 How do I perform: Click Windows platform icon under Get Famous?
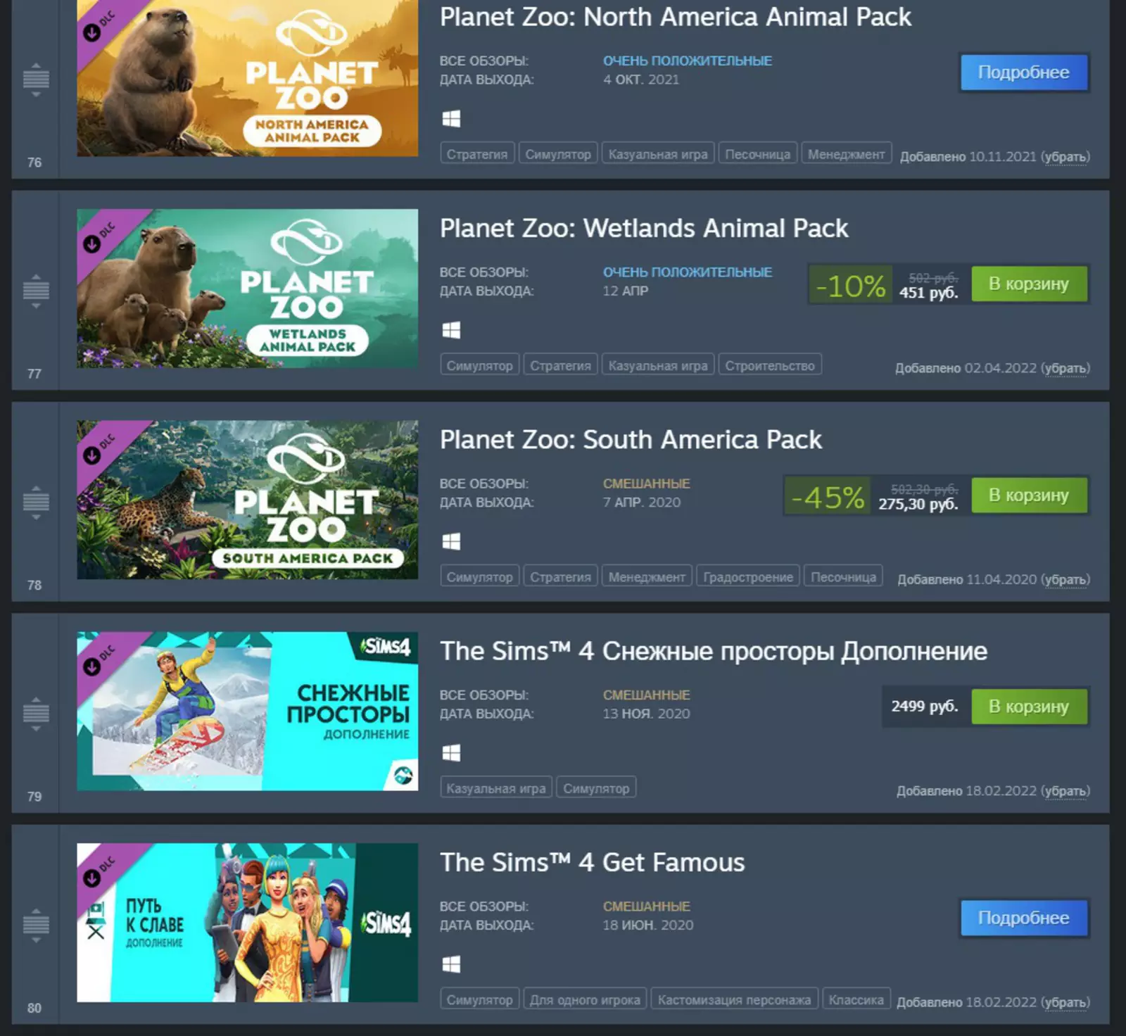click(x=451, y=964)
